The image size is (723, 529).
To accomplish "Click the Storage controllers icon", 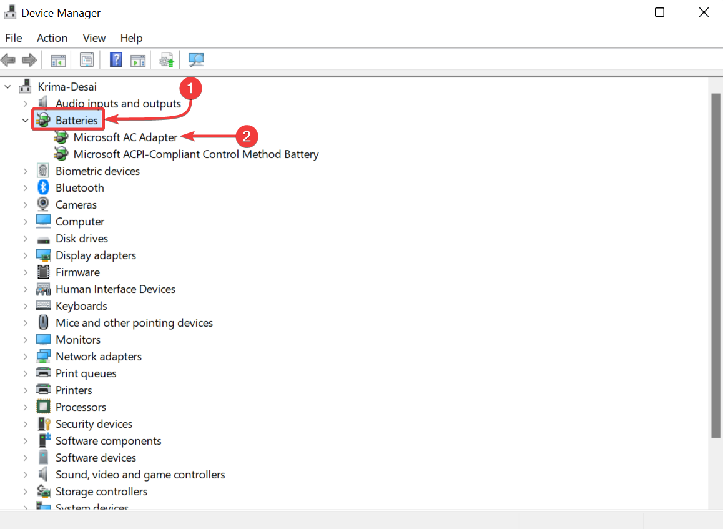I will tap(43, 491).
